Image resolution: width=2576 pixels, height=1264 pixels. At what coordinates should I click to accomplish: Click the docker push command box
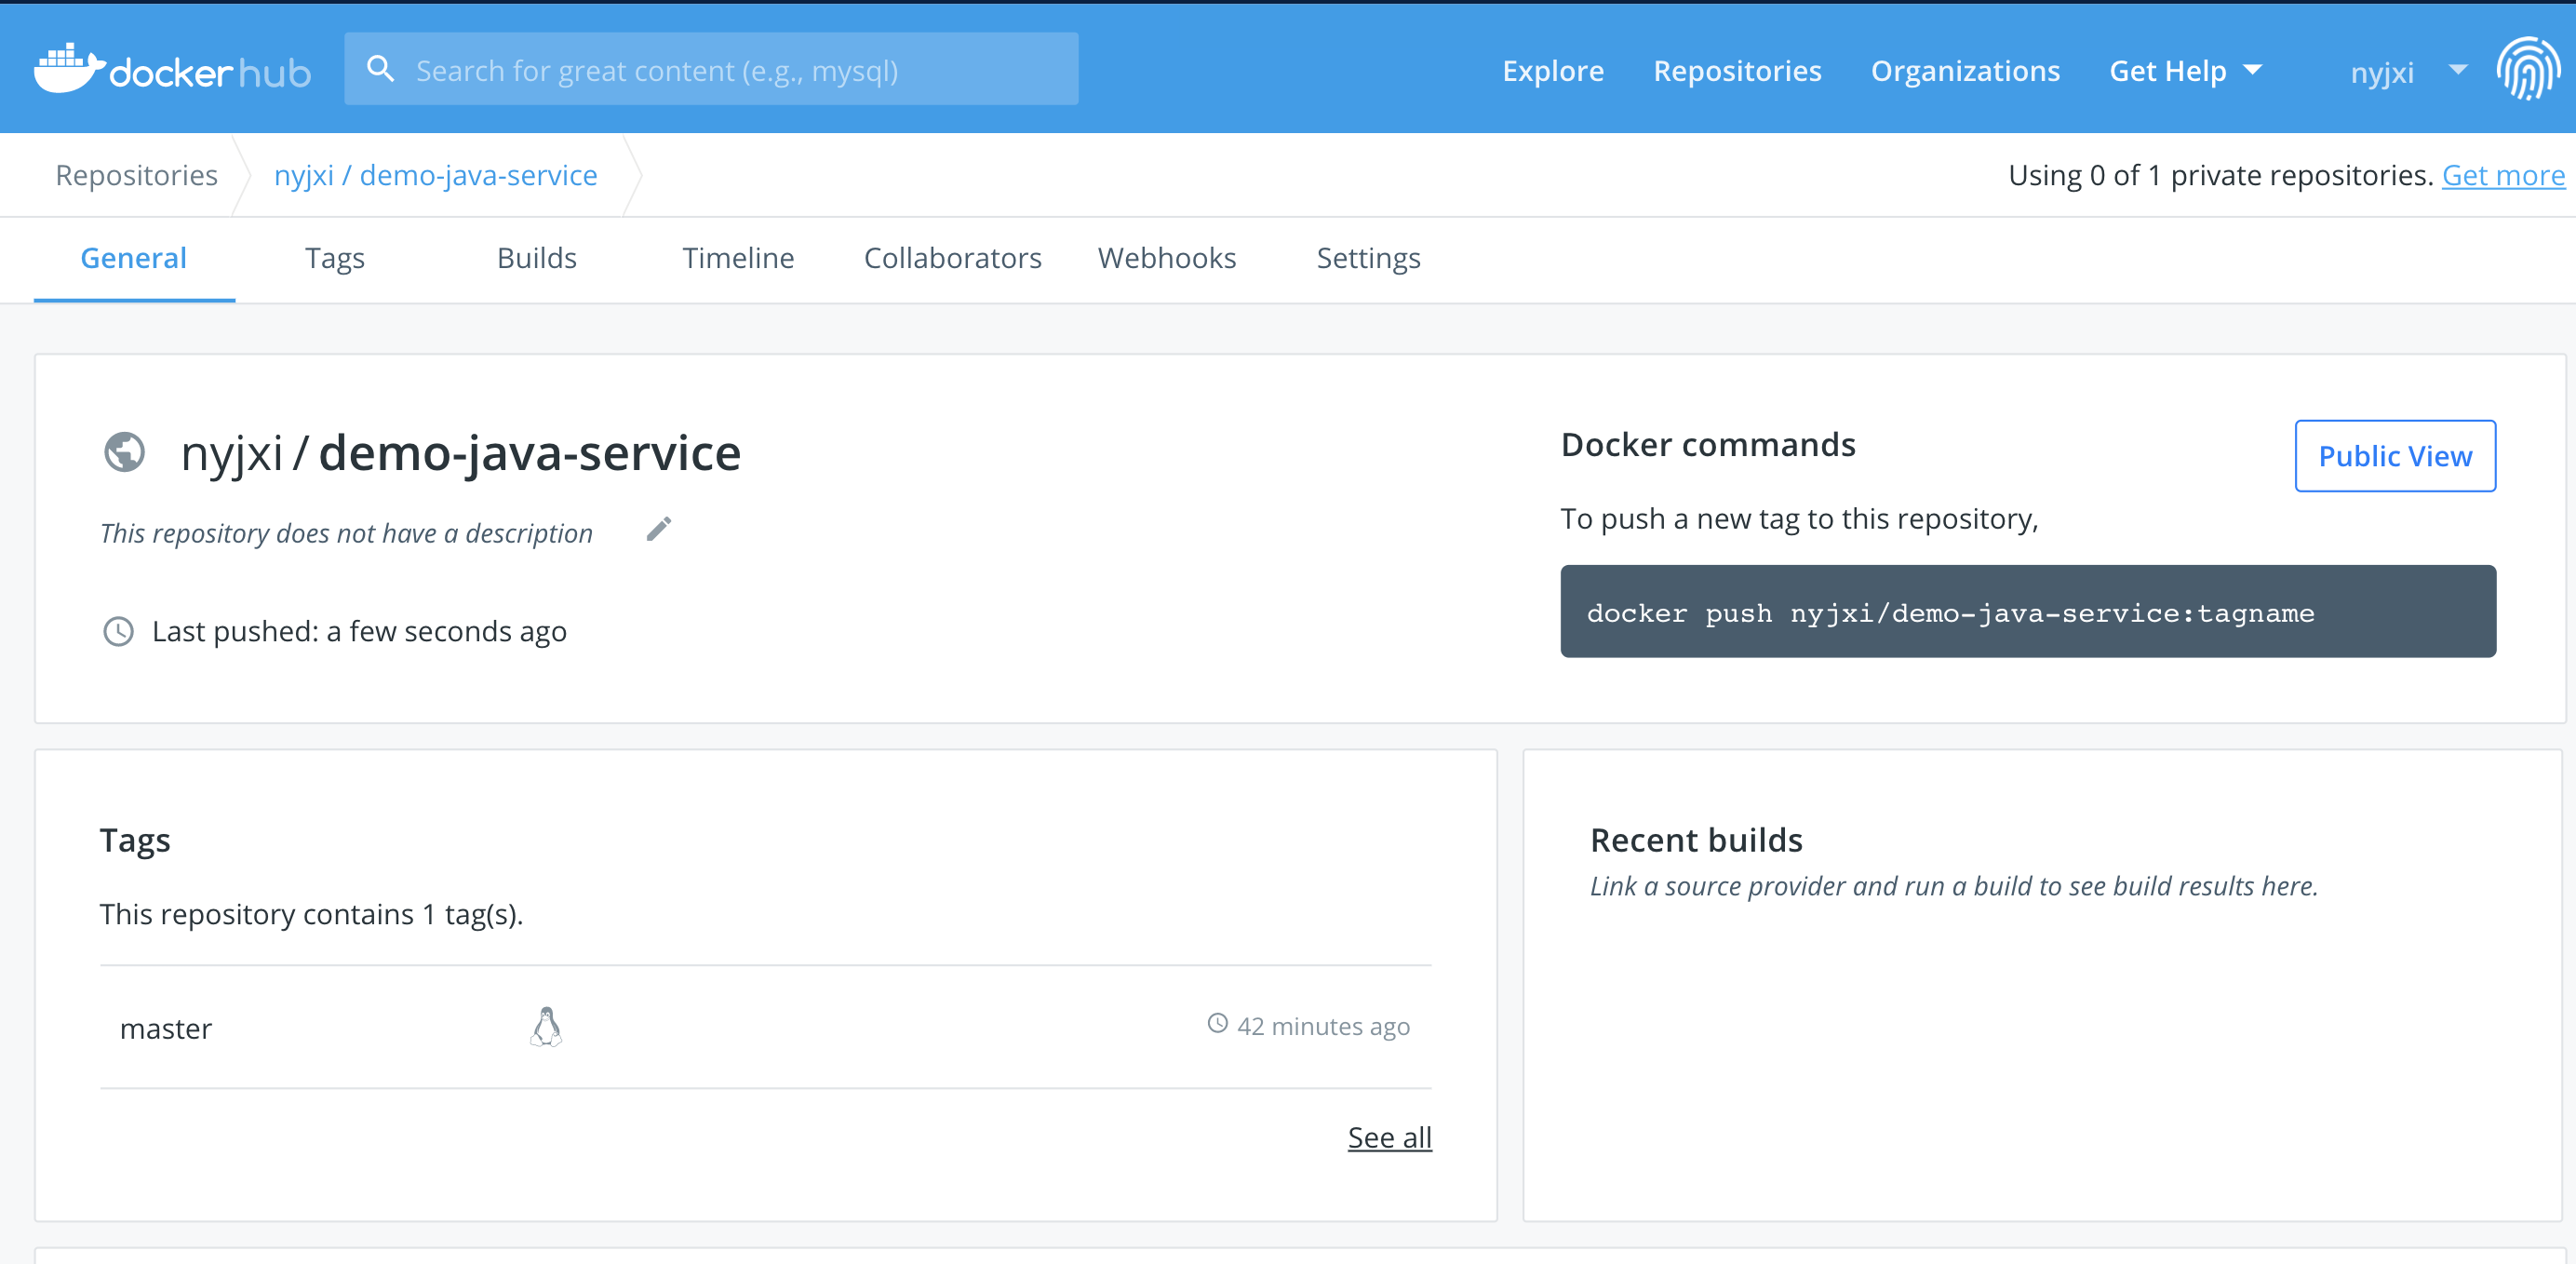click(x=2027, y=611)
